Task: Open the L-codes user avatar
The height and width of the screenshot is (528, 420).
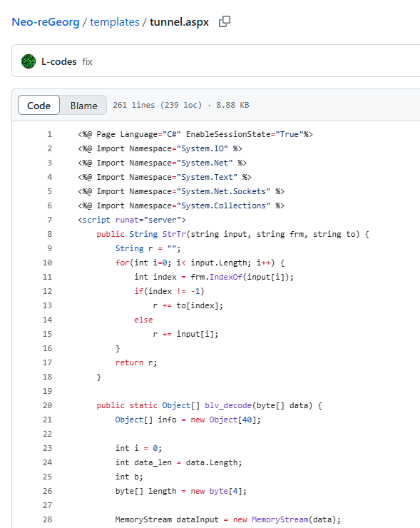Action: coord(29,61)
